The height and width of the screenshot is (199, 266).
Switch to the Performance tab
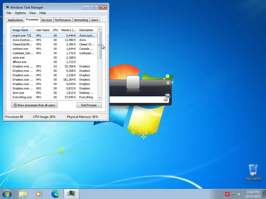pos(63,20)
